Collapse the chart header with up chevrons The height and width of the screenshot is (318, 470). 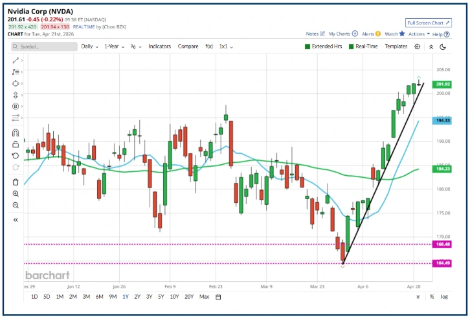pyautogui.click(x=431, y=47)
